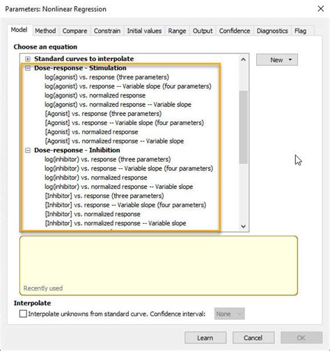Open the Range tab
Screen dimensions: 330x351
pyautogui.click(x=177, y=31)
